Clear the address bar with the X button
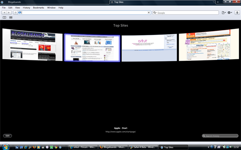The height and width of the screenshot is (150, 241). [149, 12]
